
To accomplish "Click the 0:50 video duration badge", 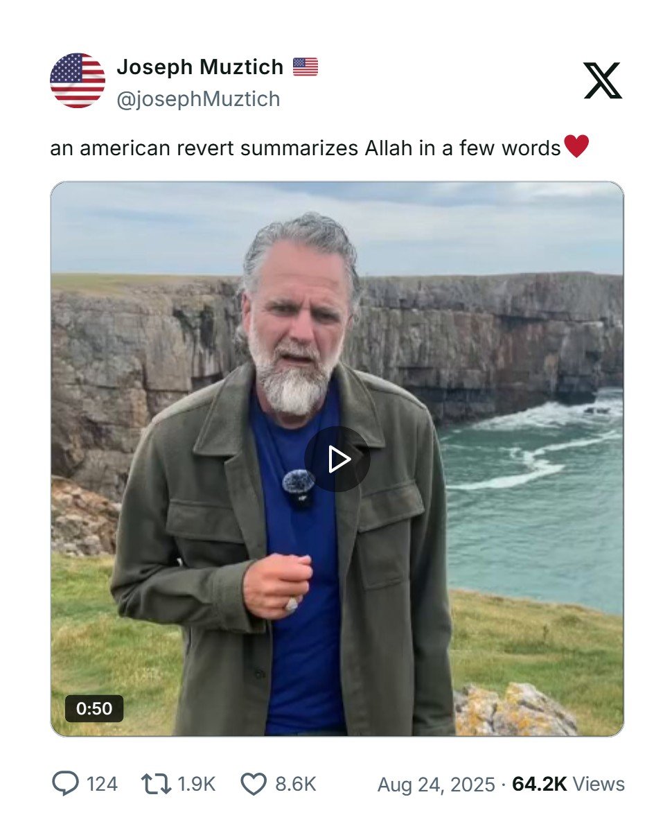I will (x=94, y=708).
